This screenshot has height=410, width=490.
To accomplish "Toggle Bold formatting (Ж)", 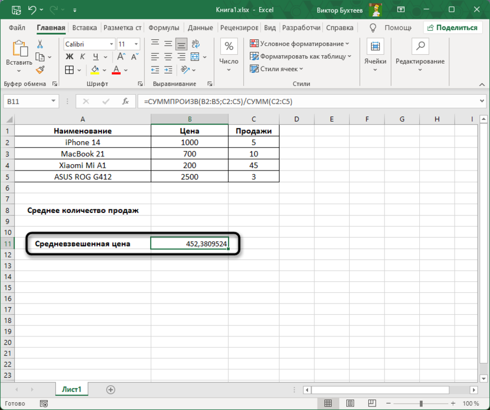I will 69,57.
